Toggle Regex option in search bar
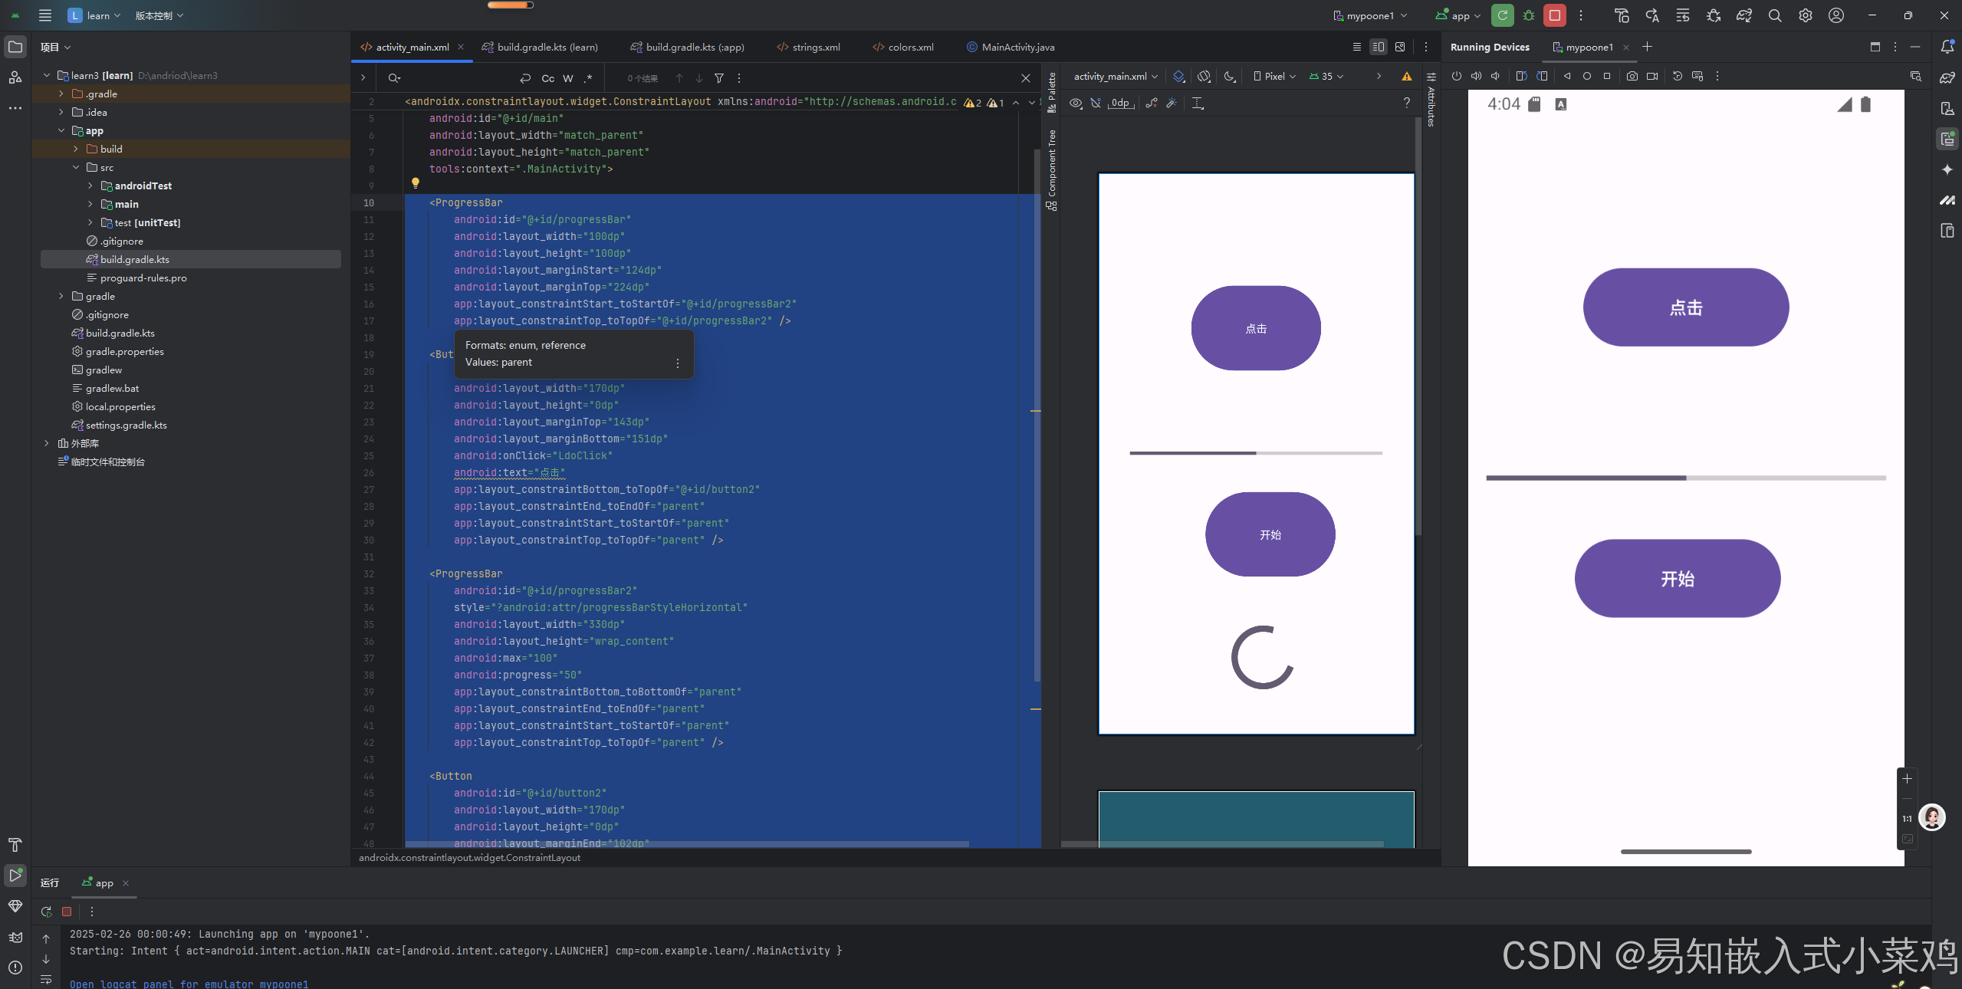This screenshot has height=989, width=1962. pyautogui.click(x=588, y=78)
